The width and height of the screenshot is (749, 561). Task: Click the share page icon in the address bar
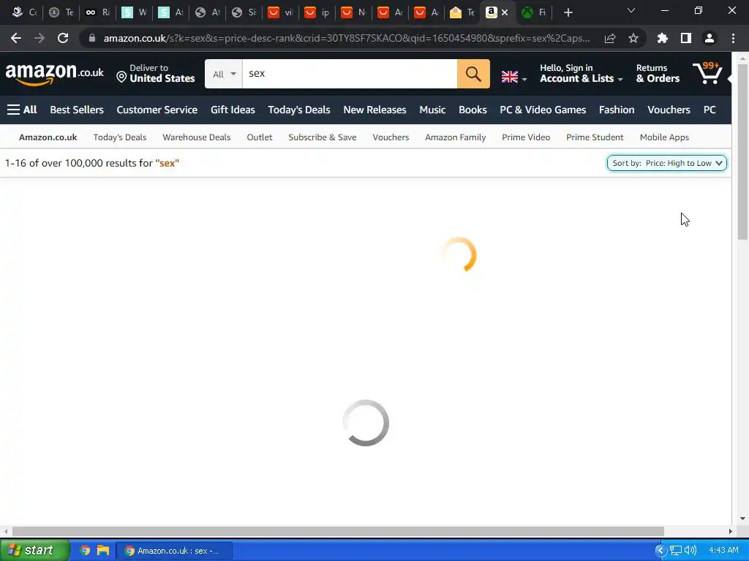coord(609,38)
